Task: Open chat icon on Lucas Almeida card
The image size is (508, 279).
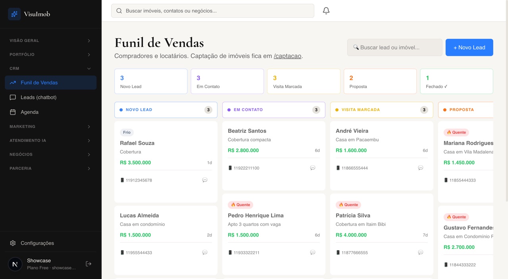Action: [205, 252]
